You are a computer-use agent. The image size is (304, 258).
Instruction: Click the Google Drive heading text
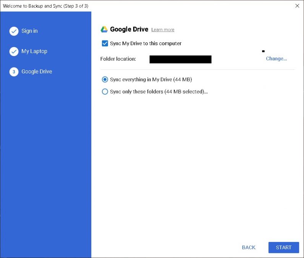[129, 29]
